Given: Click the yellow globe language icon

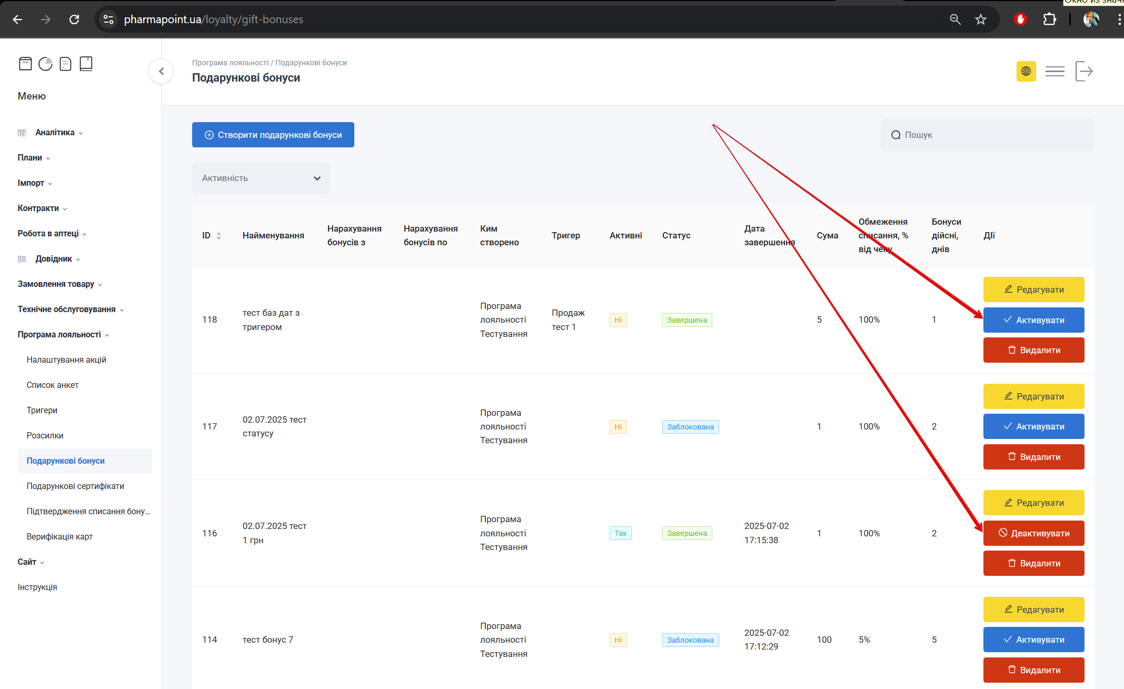Looking at the screenshot, I should tap(1026, 71).
